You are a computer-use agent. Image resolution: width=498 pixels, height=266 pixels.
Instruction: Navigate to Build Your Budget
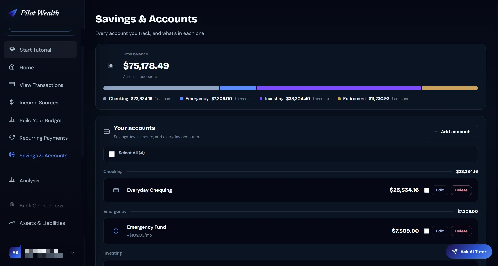click(41, 120)
